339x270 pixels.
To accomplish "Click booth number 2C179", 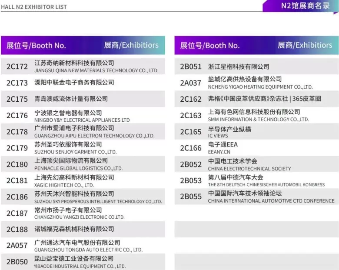I will [17, 148].
